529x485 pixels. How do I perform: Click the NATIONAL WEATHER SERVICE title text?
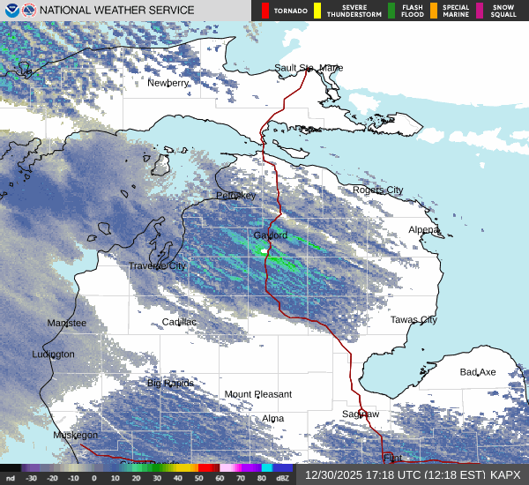coord(117,11)
